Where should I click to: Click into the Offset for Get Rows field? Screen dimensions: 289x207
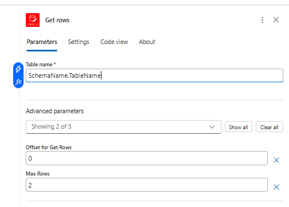pyautogui.click(x=147, y=158)
